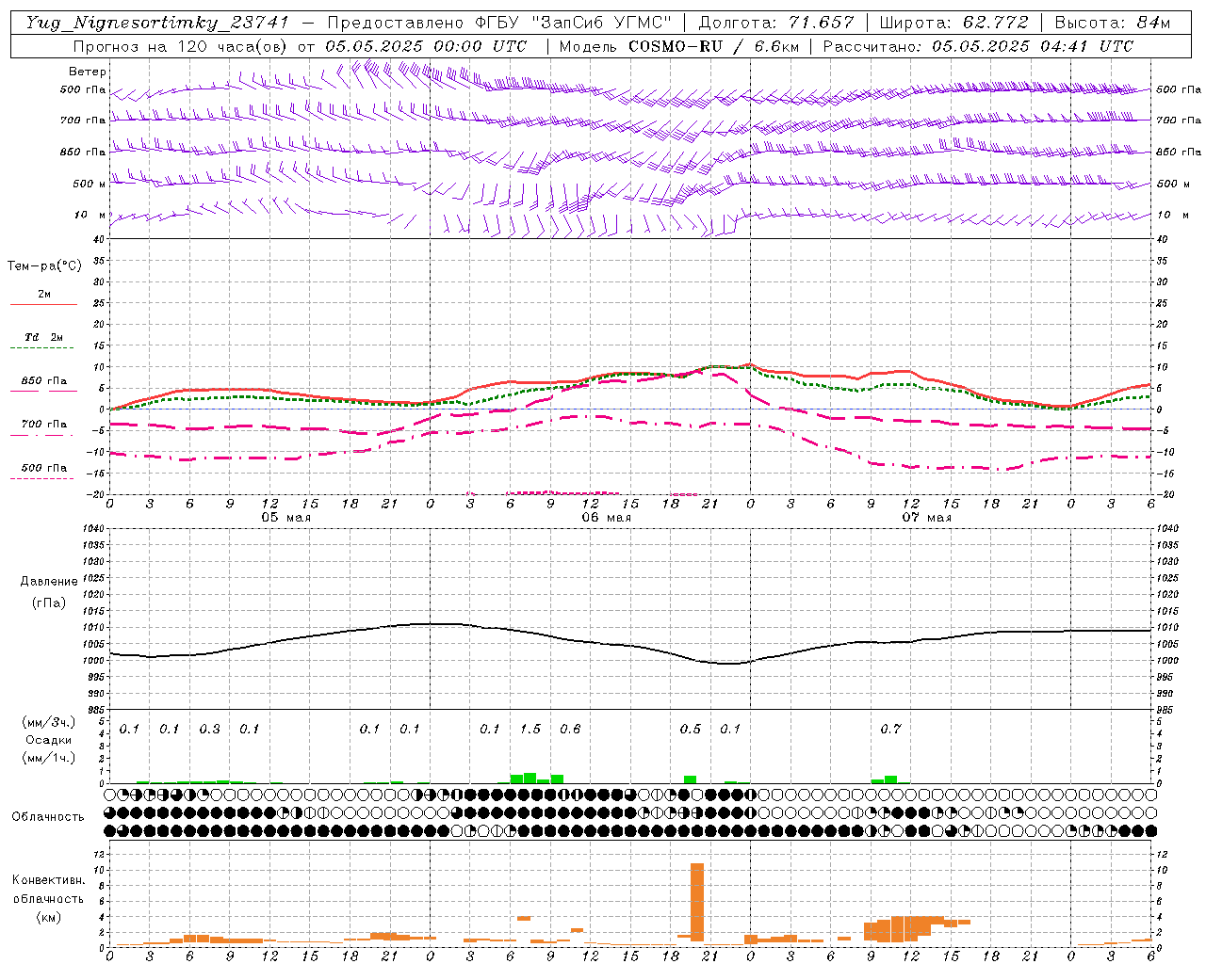Click the '(мм/3ч.)' units label
This screenshot has width=1206, height=964.
click(x=48, y=722)
